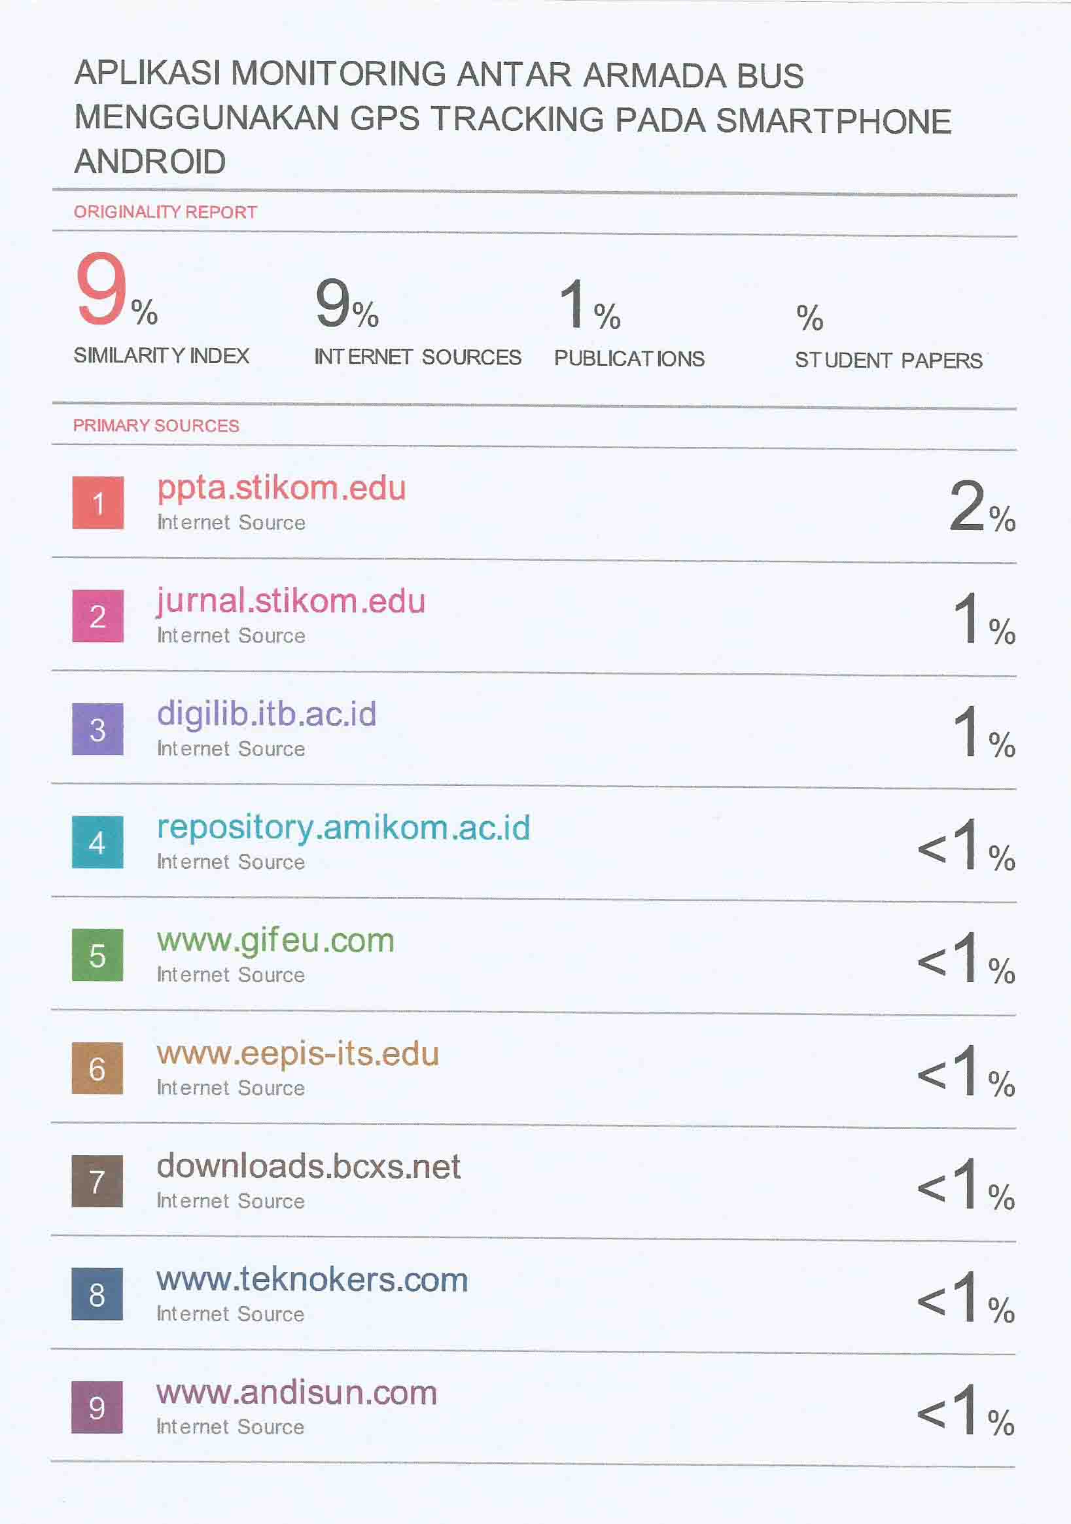Open the downloads.bcxs.net source link
1071x1524 pixels.
309,1167
